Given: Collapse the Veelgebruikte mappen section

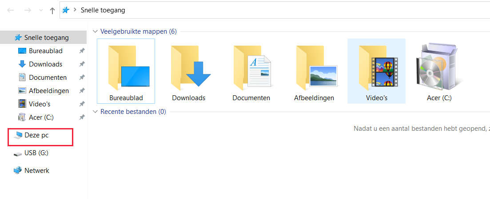Looking at the screenshot, I should coord(96,31).
